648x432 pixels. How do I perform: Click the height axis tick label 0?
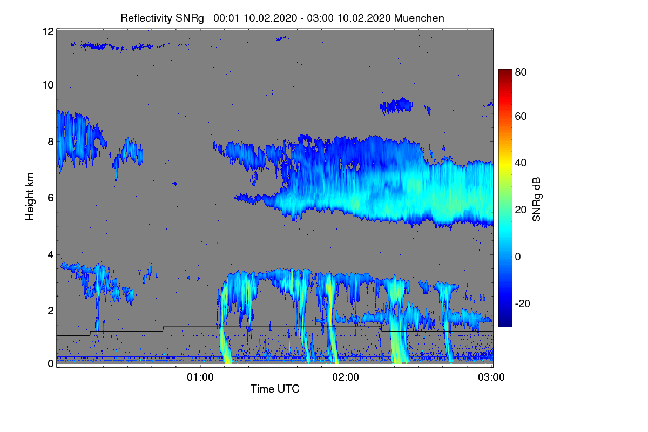tap(51, 363)
